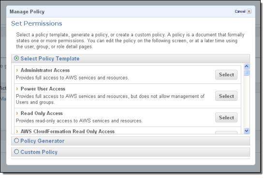
Task: Close the Manage Policy dialog with the X icon
Action: (249, 12)
